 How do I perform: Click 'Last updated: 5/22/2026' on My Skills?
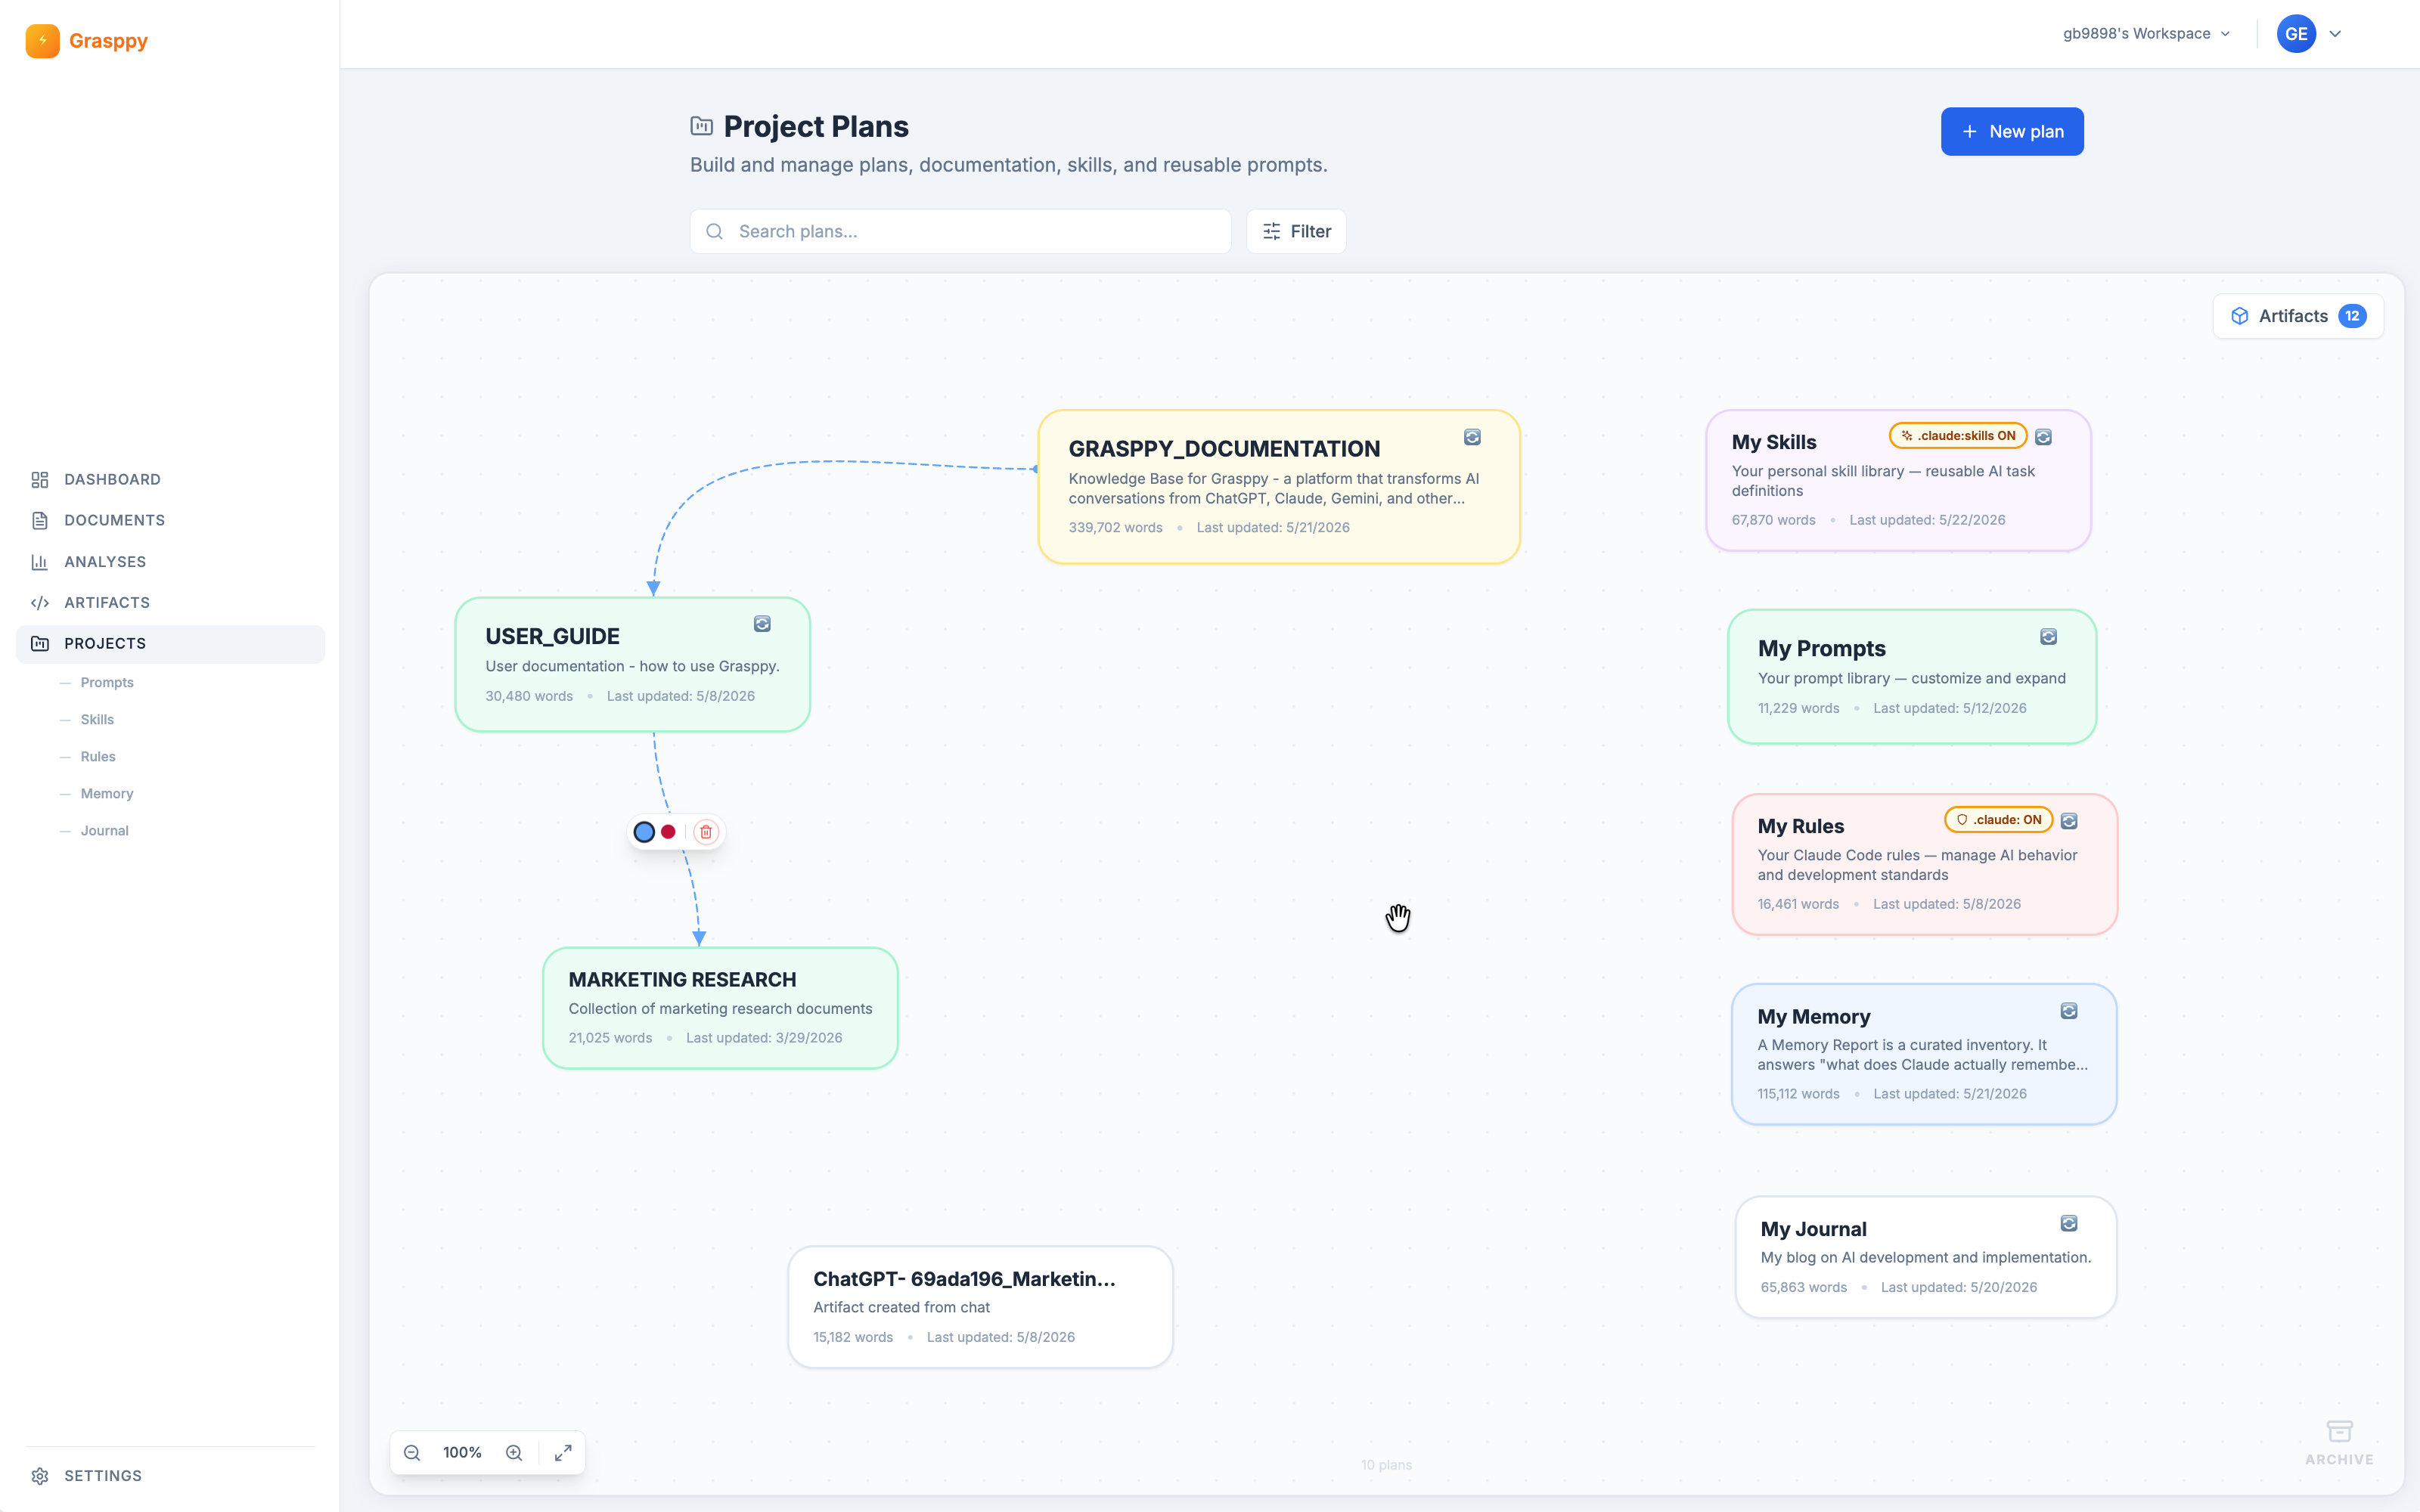(1927, 520)
